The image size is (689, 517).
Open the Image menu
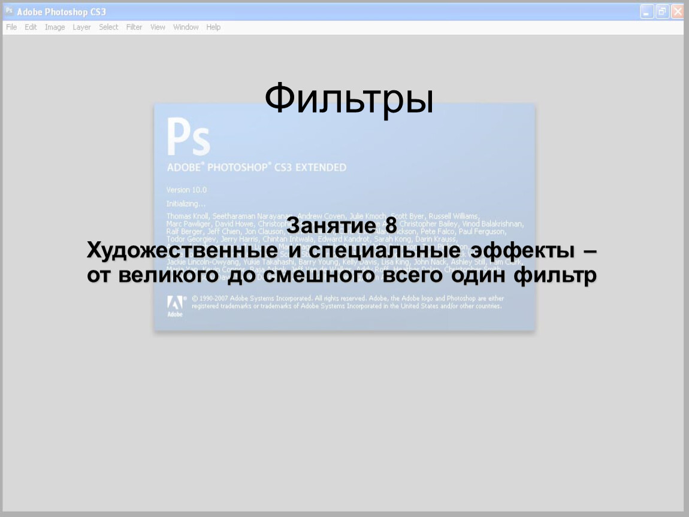(55, 27)
